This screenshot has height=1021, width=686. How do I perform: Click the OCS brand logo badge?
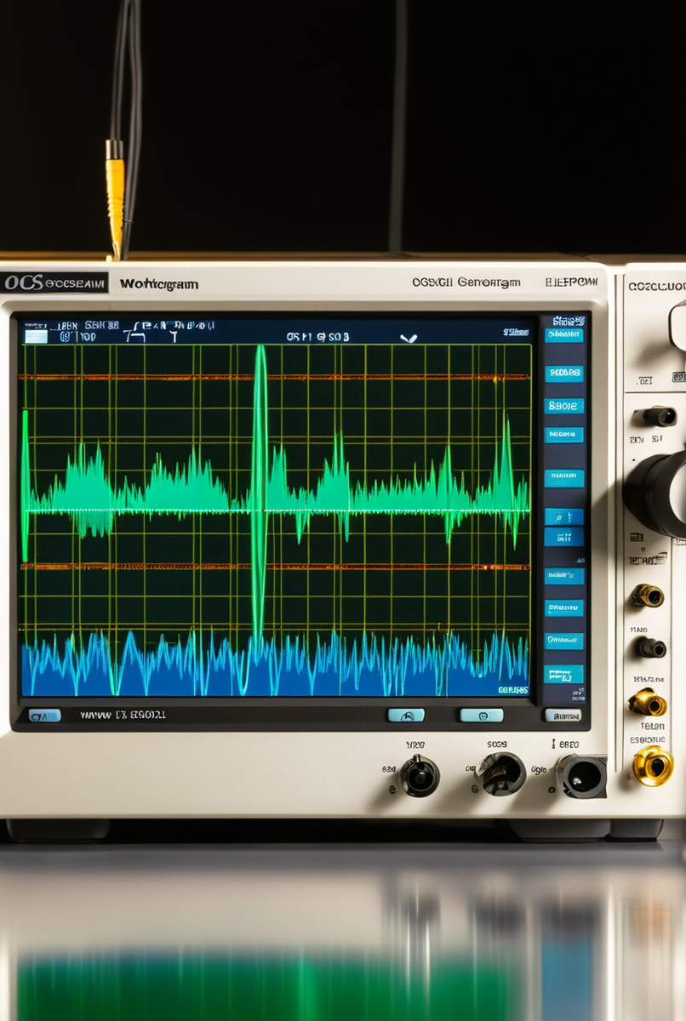54,282
